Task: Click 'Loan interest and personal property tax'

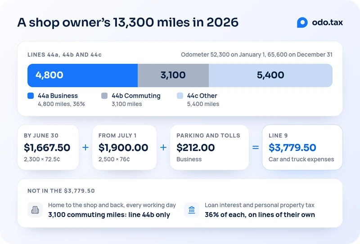Action: (260, 205)
